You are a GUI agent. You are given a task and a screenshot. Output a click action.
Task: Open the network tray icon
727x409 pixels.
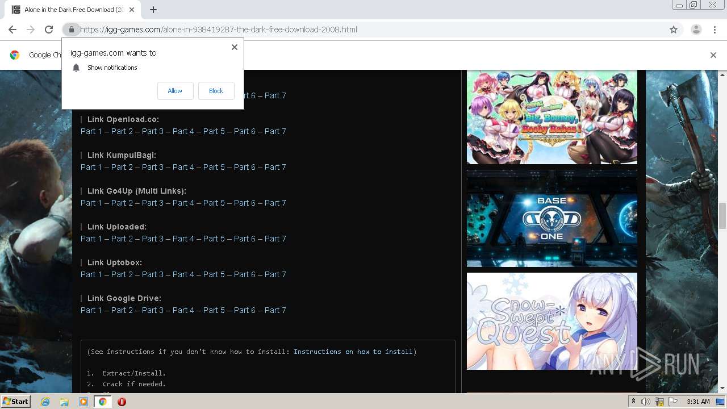tap(659, 402)
